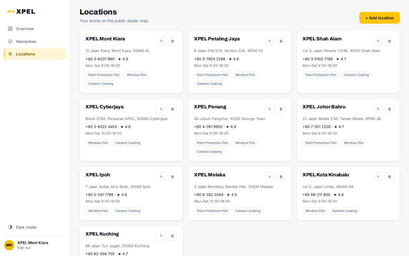This screenshot has width=409, height=256.
Task: Click the XPEL Cyberjaya card title
Action: 105,107
